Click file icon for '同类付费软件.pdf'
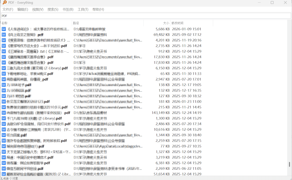 pos(4,124)
